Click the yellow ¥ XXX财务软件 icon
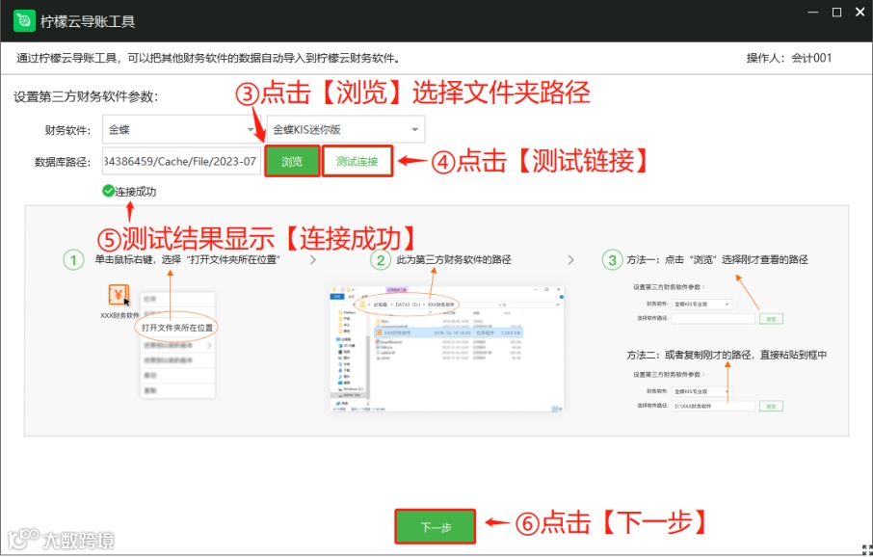Screen dimensions: 873x557 pos(119,295)
